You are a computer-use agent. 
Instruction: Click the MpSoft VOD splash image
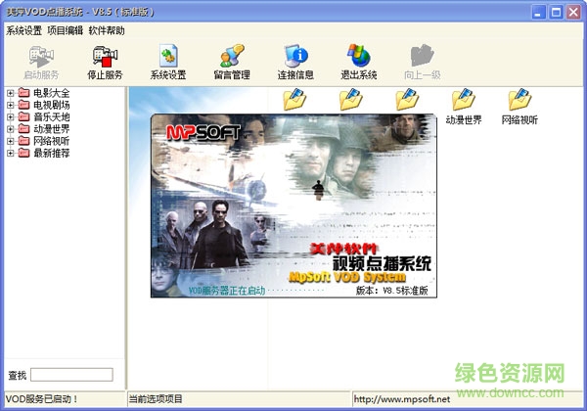(293, 205)
